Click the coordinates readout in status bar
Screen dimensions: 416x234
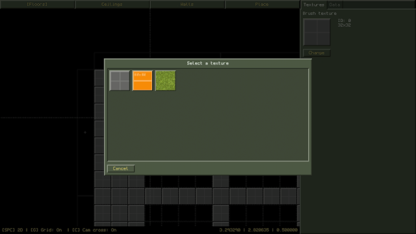click(258, 229)
